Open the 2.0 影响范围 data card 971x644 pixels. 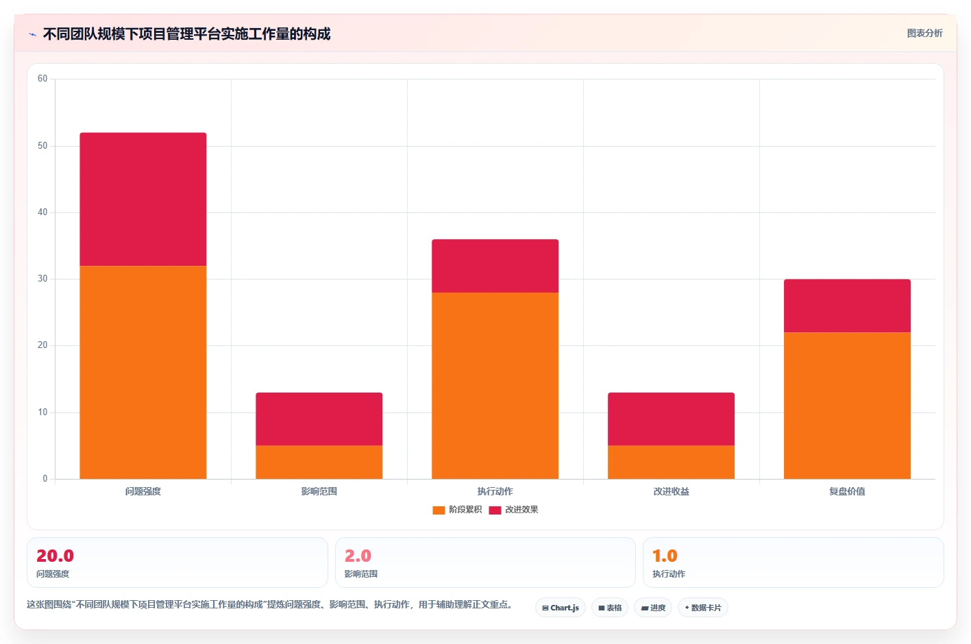click(485, 562)
